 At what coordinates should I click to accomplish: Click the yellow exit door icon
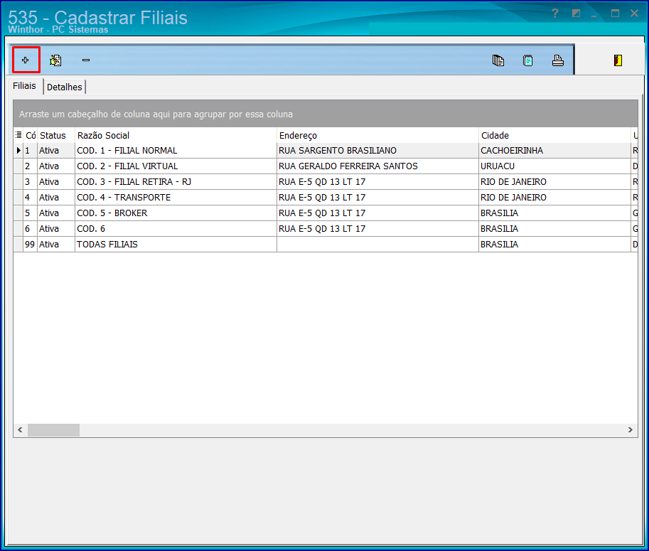[x=618, y=60]
